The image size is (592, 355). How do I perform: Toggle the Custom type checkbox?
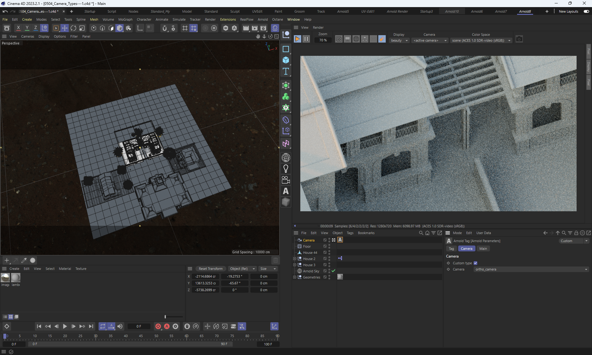[x=475, y=263]
